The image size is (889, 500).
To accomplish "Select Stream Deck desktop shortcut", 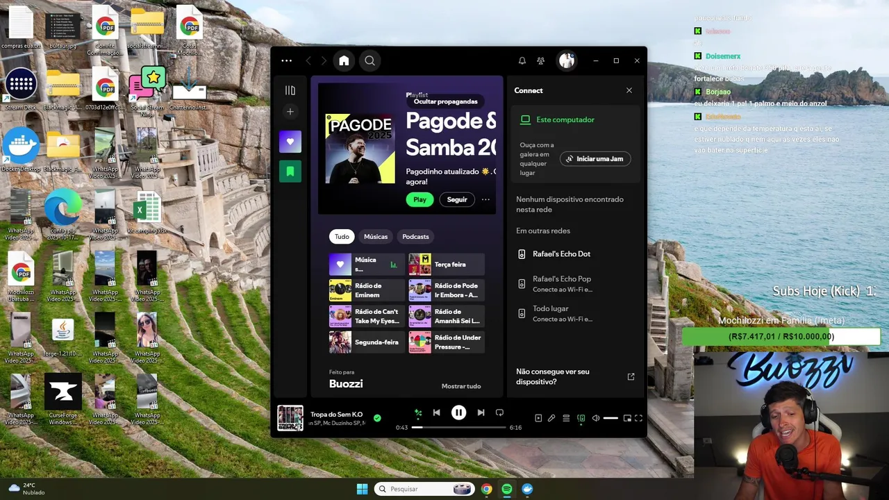I will [x=21, y=89].
